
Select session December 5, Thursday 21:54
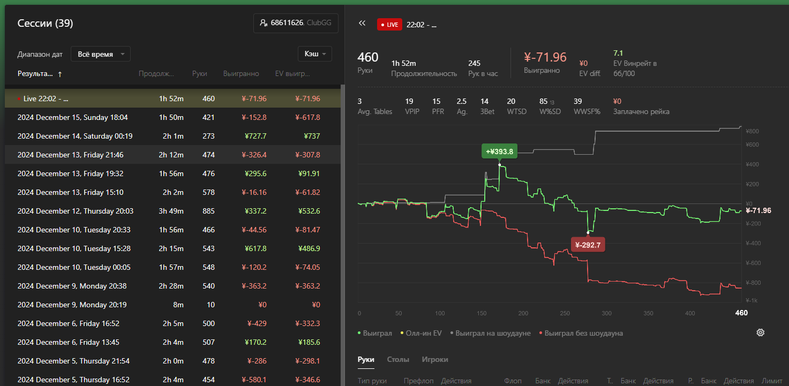[172, 361]
